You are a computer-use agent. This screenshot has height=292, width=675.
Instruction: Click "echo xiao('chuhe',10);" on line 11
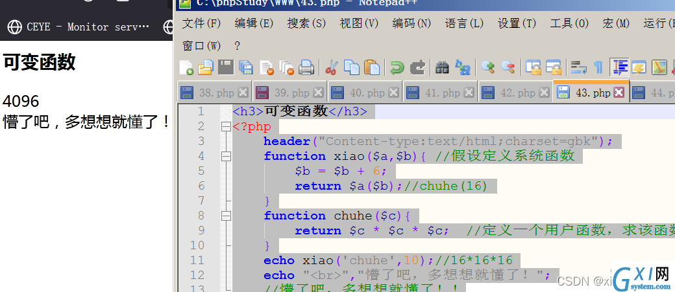pyautogui.click(x=349, y=260)
